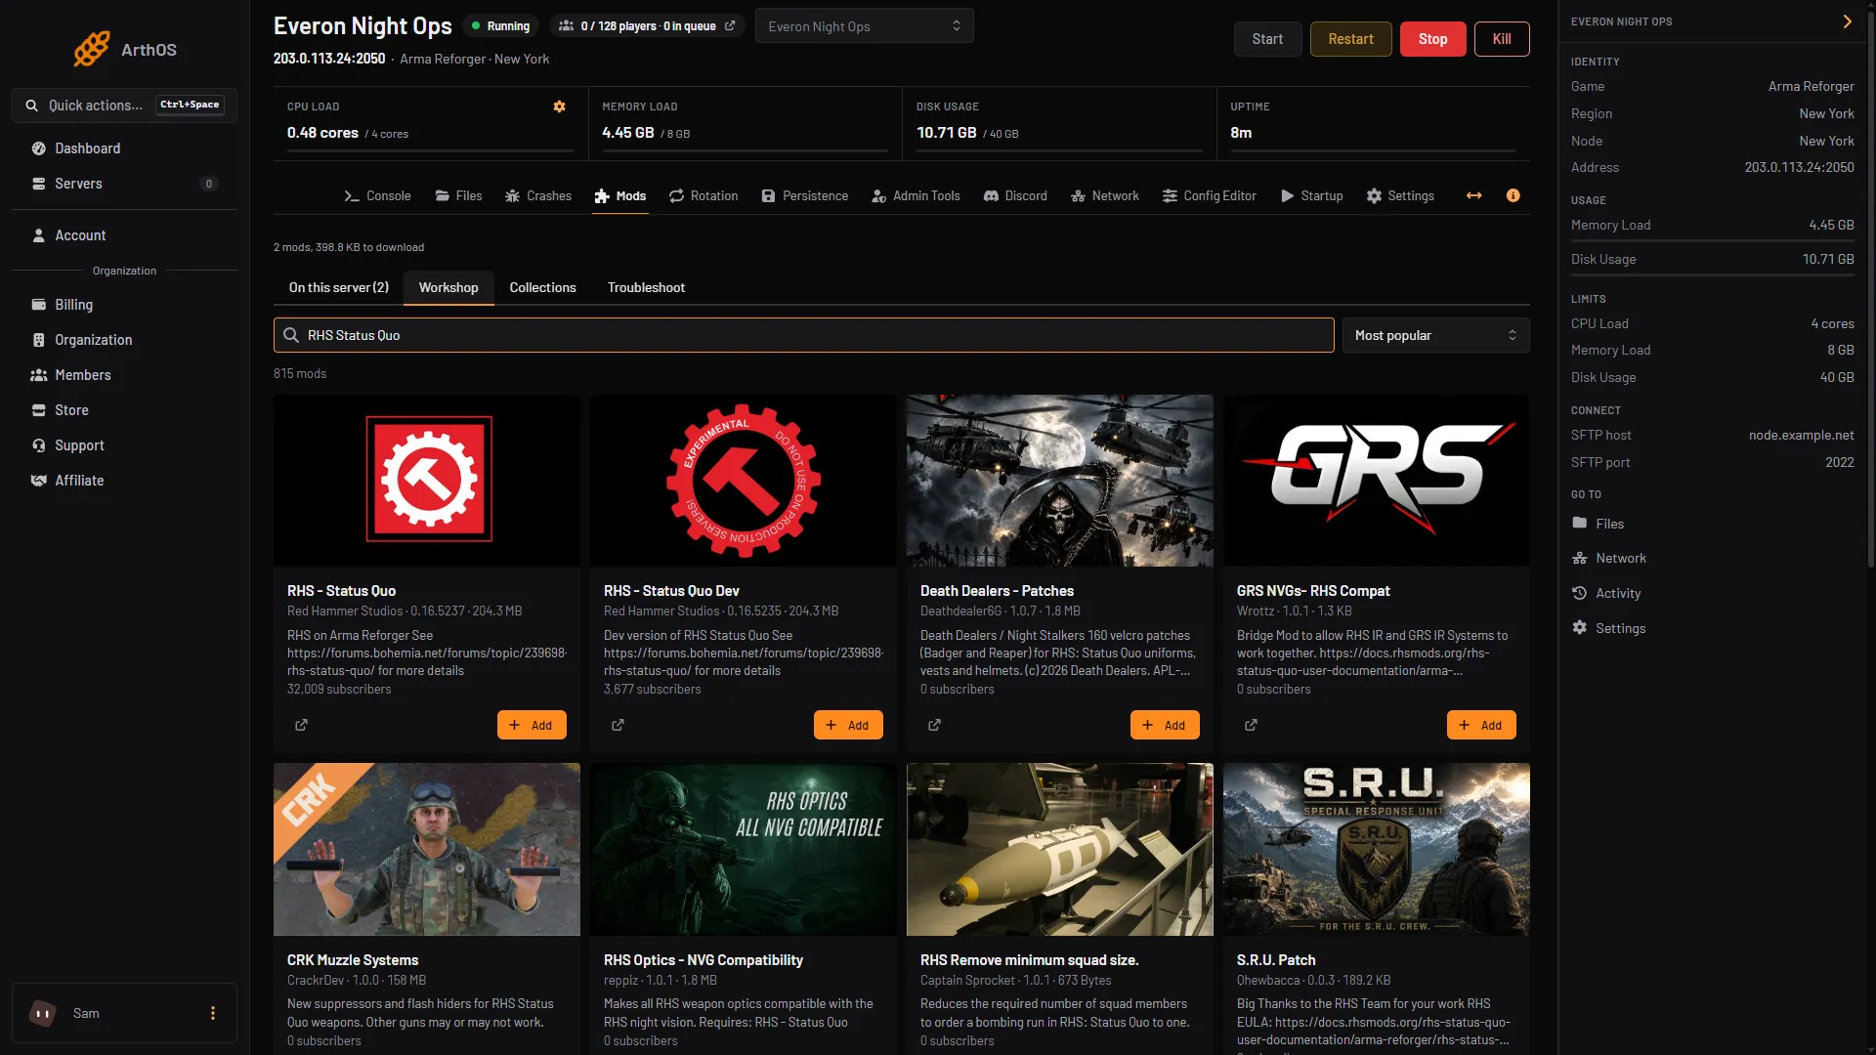Image resolution: width=1876 pixels, height=1055 pixels.
Task: Click the Start button
Action: point(1267,39)
